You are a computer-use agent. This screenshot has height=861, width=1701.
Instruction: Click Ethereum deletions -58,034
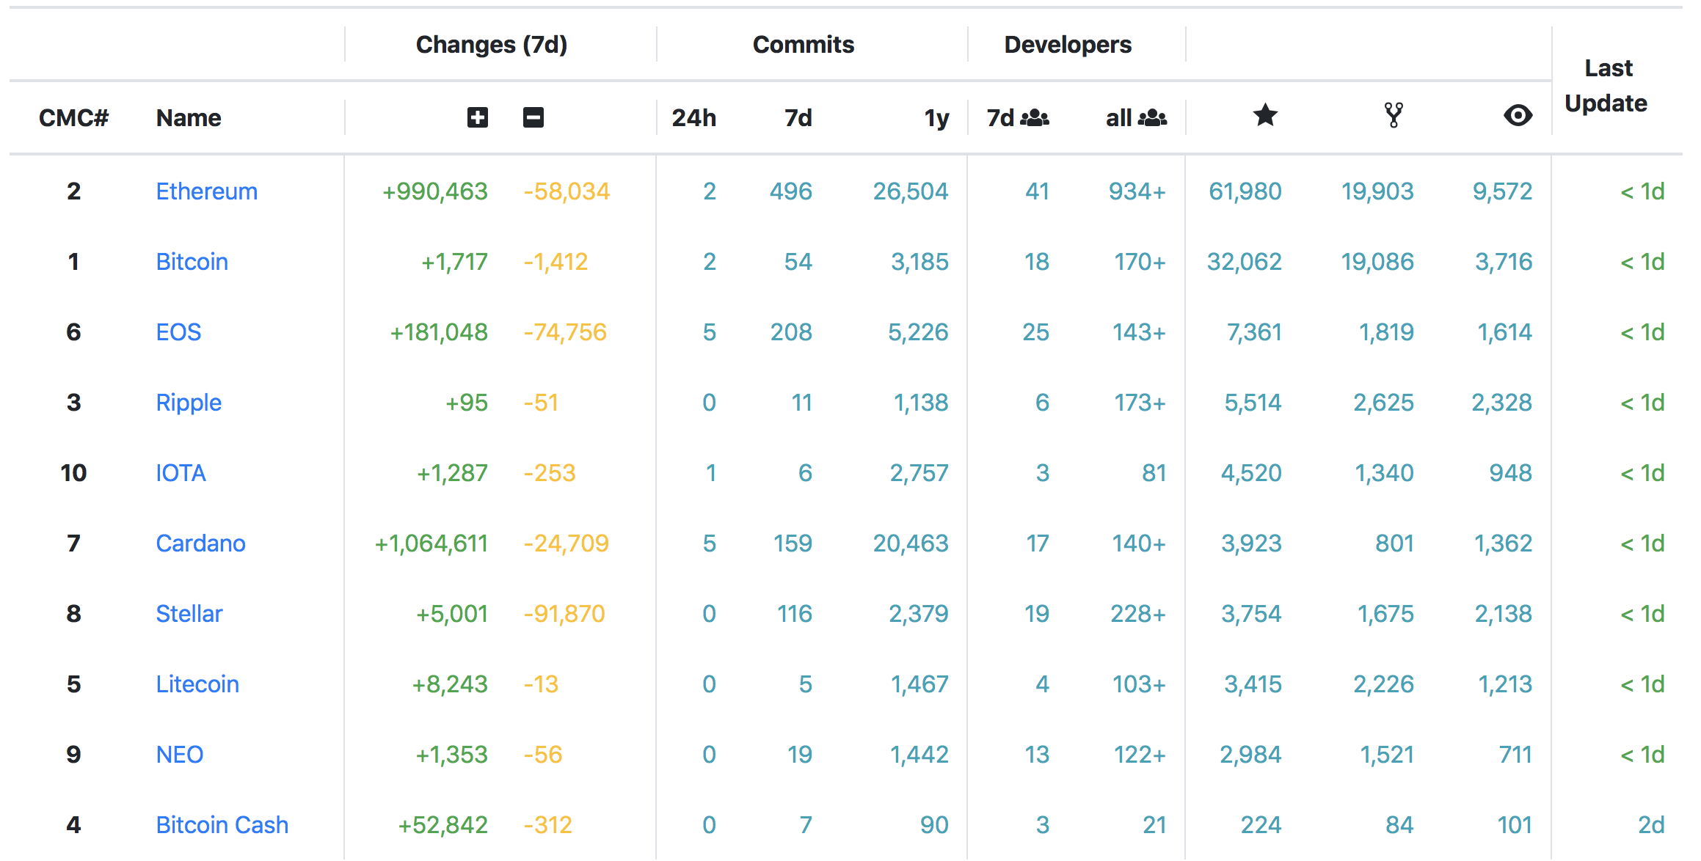tap(567, 191)
